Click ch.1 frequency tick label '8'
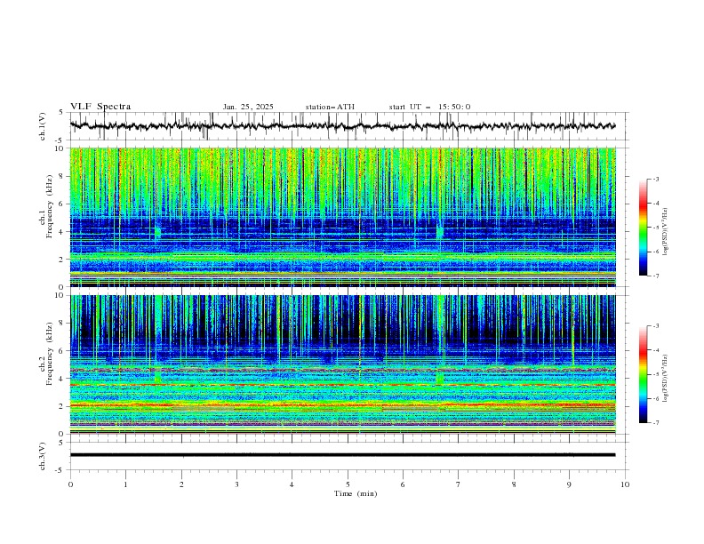The image size is (704, 544). tap(62, 176)
